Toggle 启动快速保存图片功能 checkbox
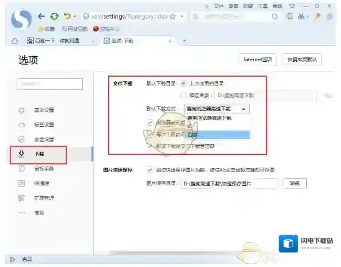341x267 pixels. coord(150,169)
